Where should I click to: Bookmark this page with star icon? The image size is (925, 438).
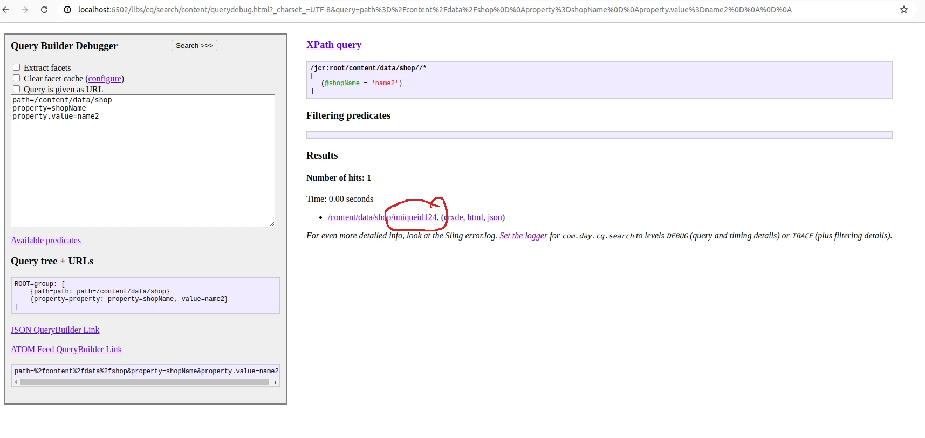pyautogui.click(x=904, y=10)
